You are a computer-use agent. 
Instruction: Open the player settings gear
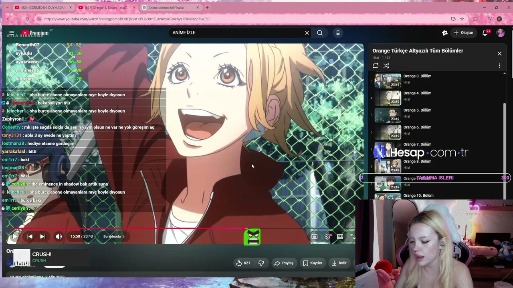point(327,236)
